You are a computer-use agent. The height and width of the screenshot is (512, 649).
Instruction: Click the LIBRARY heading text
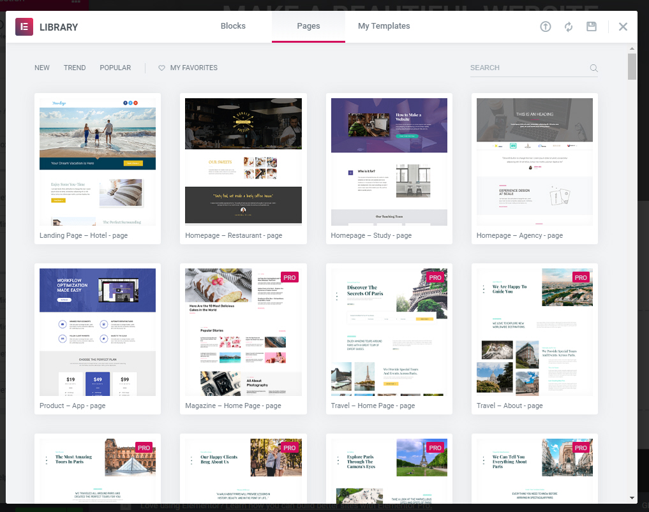pos(59,27)
